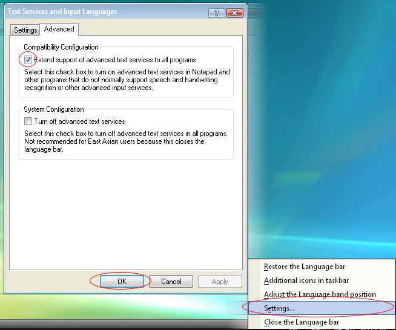The width and height of the screenshot is (396, 330).
Task: Enable Turn off advanced text services checkbox
Action: [x=28, y=121]
